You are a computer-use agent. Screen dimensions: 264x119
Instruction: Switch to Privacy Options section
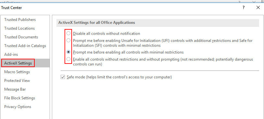pyautogui.click(x=18, y=107)
